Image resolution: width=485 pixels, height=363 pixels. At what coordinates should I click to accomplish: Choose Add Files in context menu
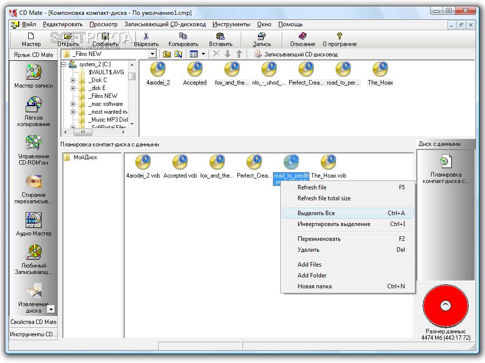coord(348,264)
